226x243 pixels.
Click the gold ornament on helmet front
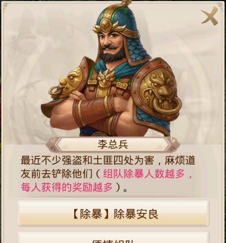(106, 25)
